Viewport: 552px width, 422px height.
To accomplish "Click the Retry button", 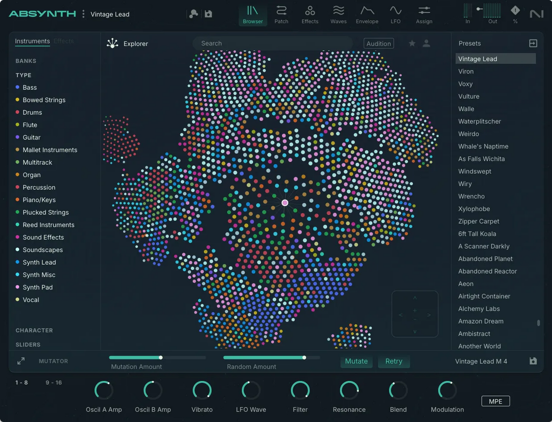I will [x=394, y=361].
